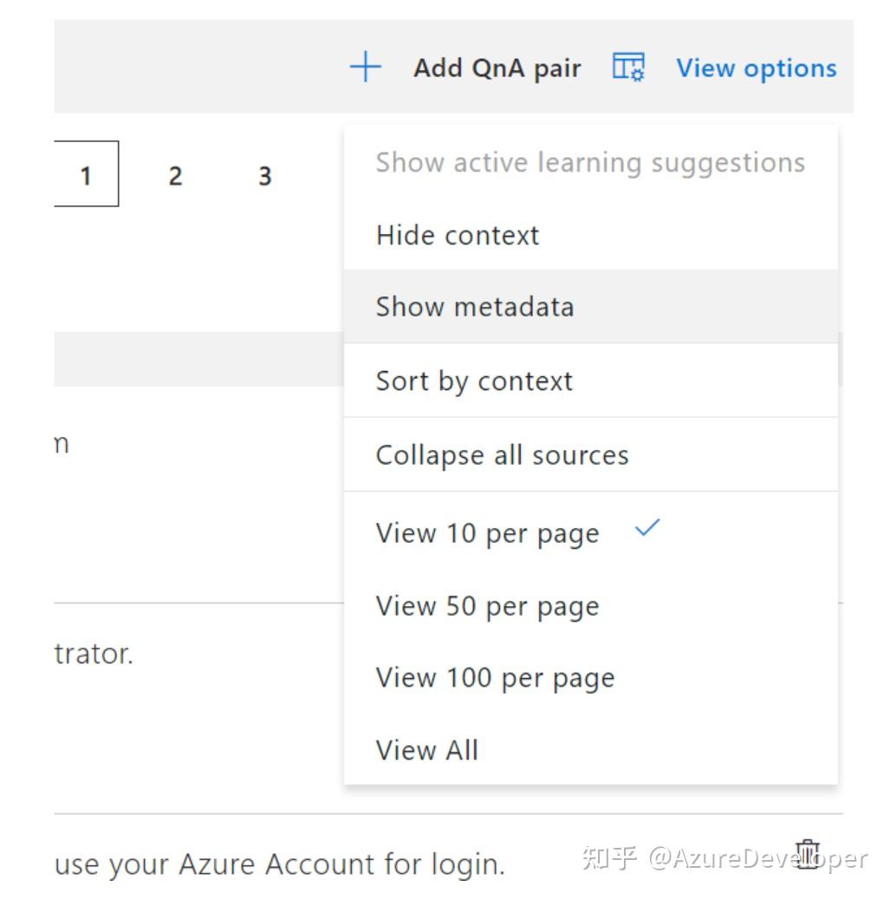Open the View options link
The width and height of the screenshot is (890, 899).
pos(756,68)
